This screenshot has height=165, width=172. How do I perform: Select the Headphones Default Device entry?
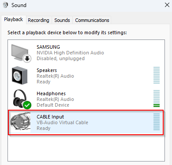[x=86, y=99]
